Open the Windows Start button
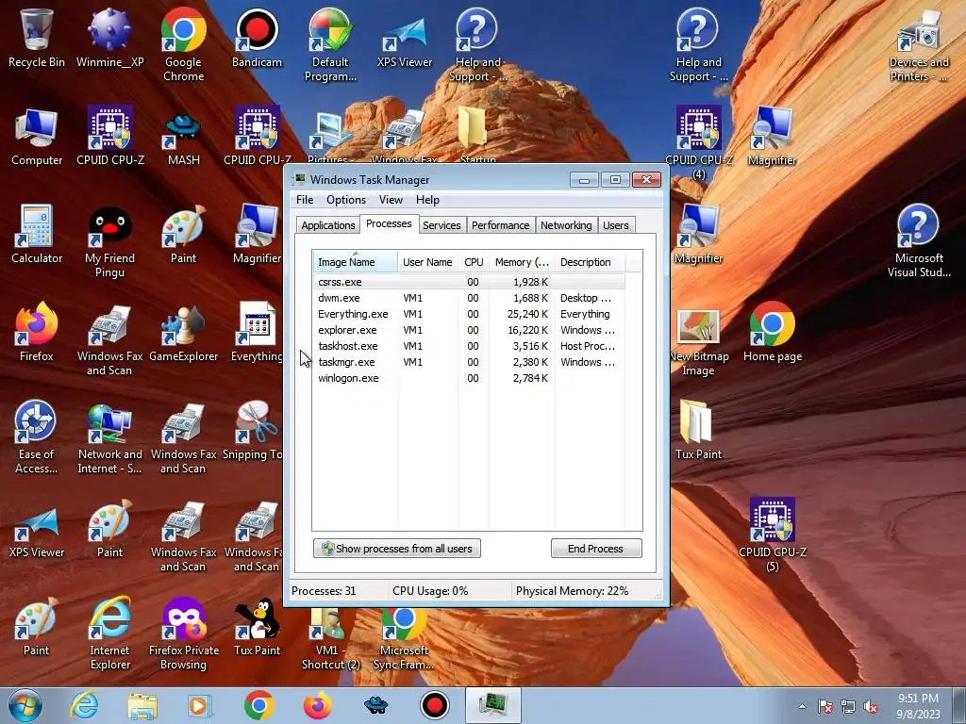This screenshot has height=724, width=966. [25, 705]
